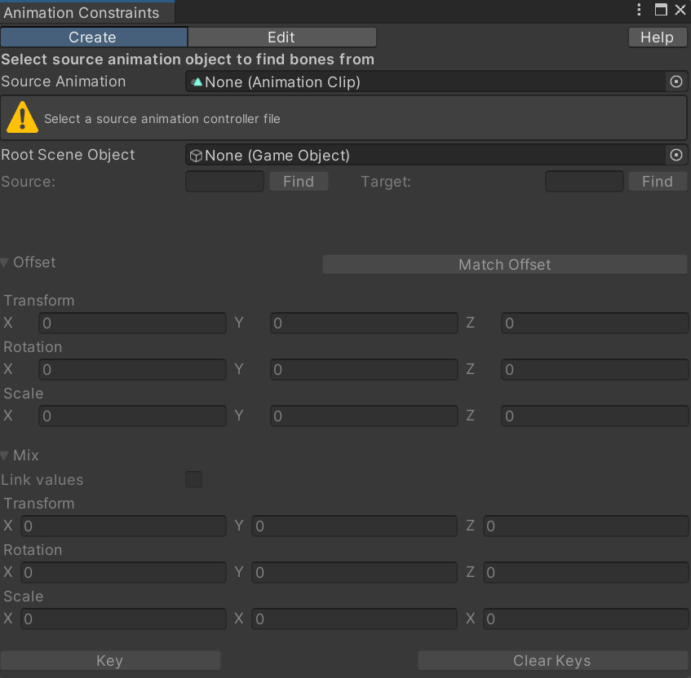Click the Match Offset button
This screenshot has width=691, height=678.
(505, 264)
